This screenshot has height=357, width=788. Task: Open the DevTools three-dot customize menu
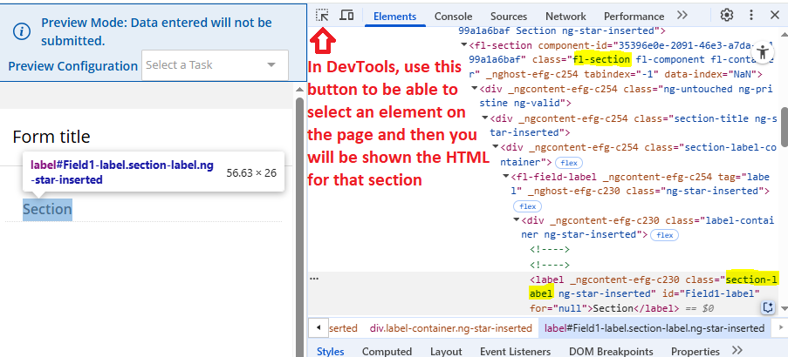click(x=750, y=15)
